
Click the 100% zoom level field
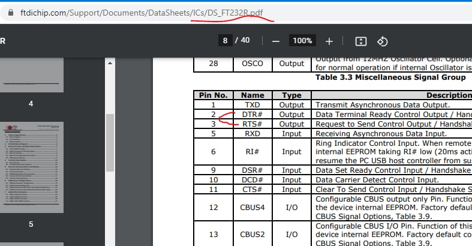302,40
